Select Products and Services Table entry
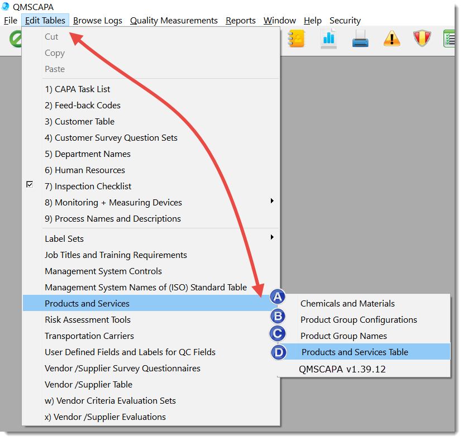This screenshot has height=440, width=463. 355,352
